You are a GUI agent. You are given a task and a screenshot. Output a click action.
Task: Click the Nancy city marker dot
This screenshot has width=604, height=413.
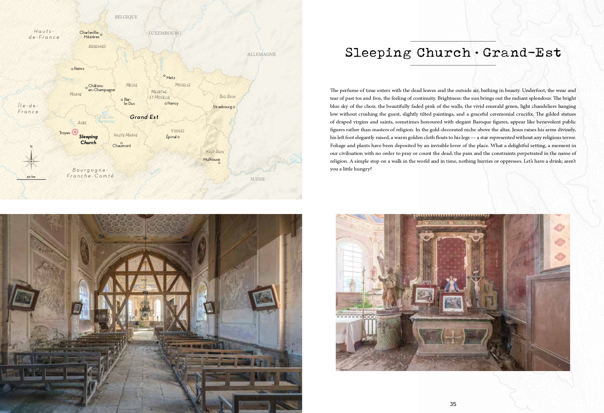(x=166, y=104)
